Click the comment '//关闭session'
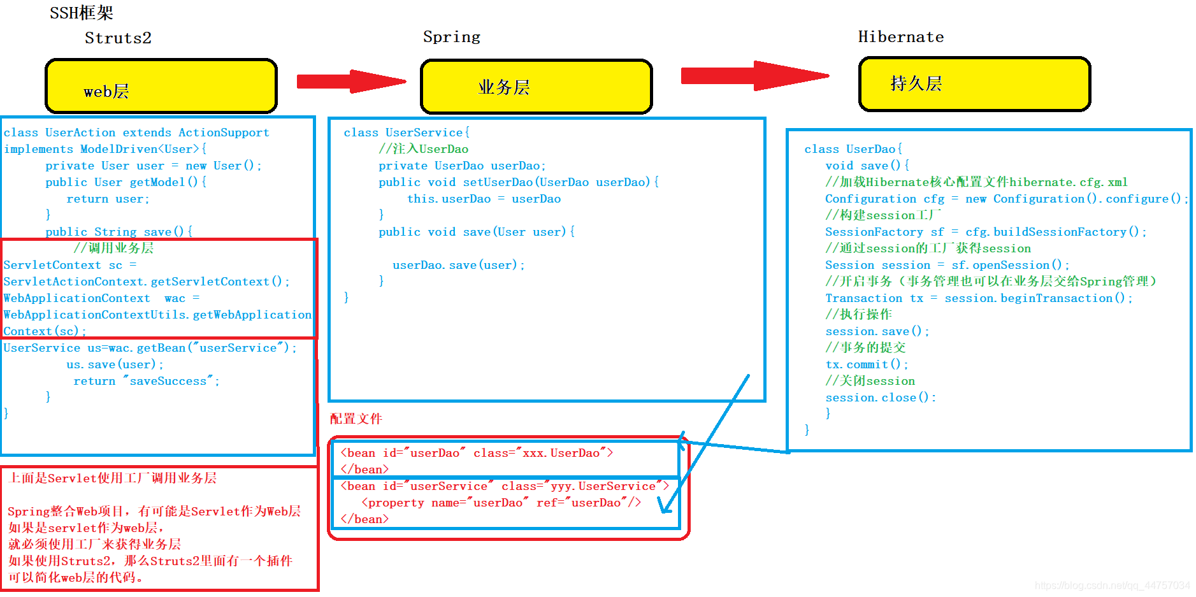The width and height of the screenshot is (1196, 597). click(870, 381)
